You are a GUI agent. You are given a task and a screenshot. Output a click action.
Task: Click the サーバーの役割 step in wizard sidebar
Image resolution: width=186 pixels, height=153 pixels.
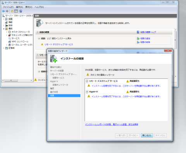57,71
